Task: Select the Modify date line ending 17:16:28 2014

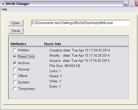Action: [x=79, y=56]
